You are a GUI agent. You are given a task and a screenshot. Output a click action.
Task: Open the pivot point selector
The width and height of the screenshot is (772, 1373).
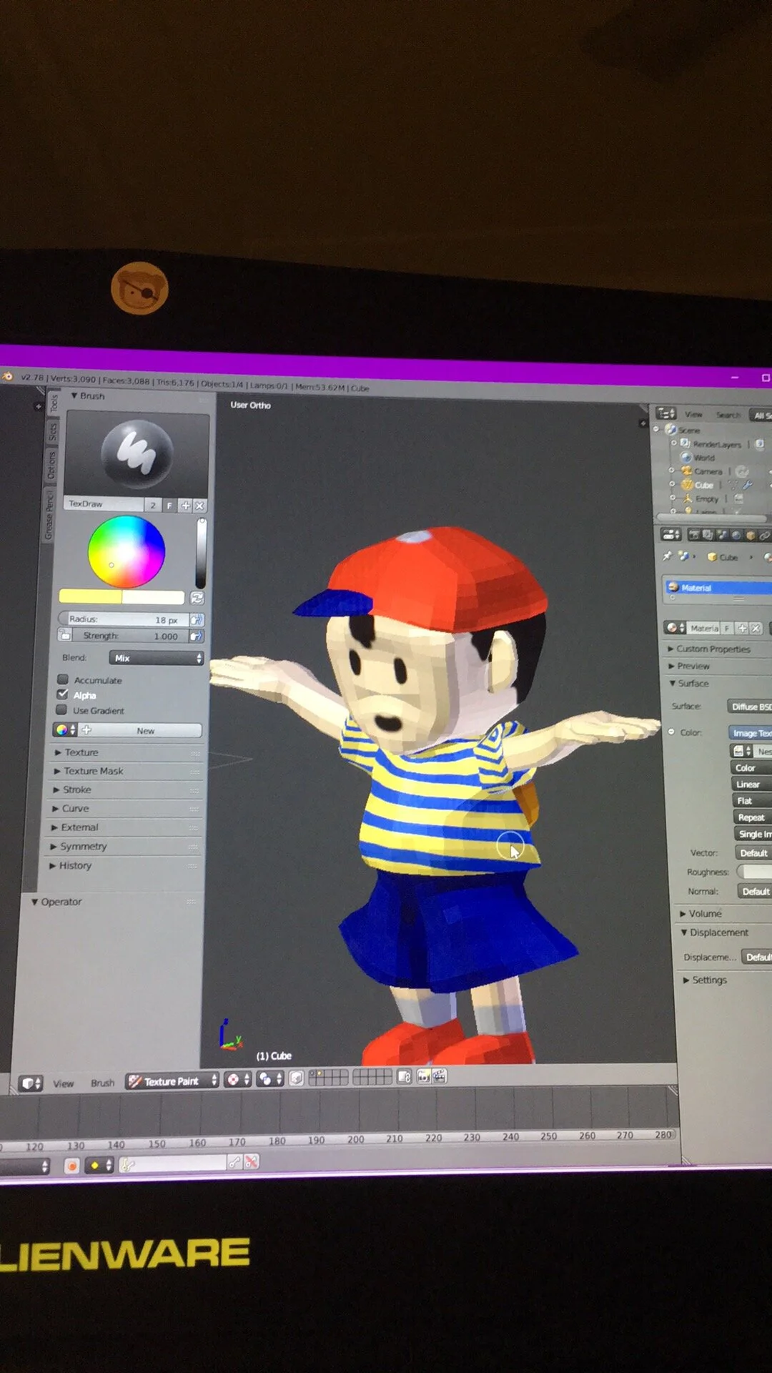[x=271, y=1078]
